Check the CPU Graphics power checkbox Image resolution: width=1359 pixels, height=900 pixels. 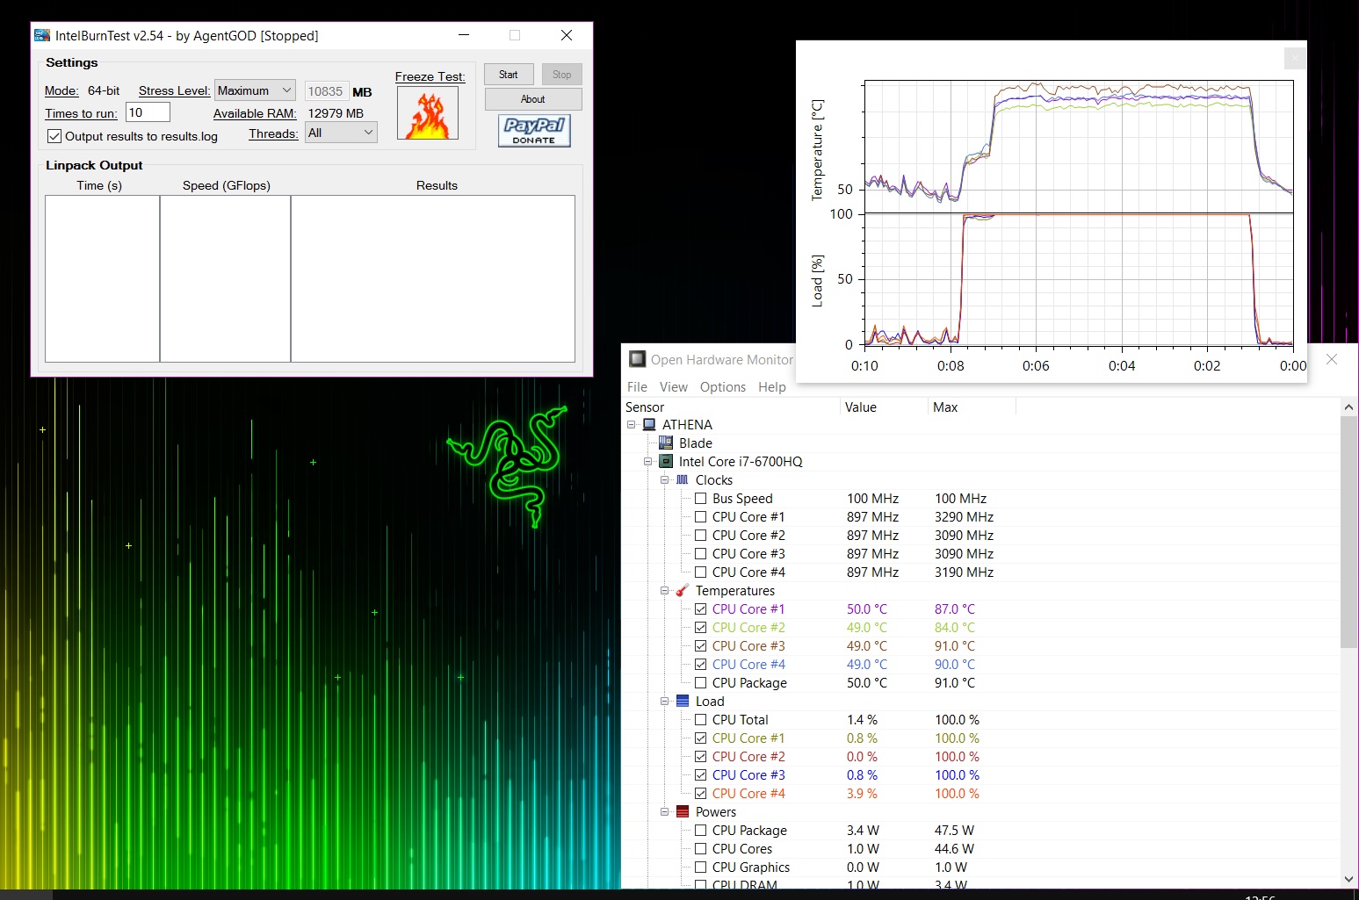(x=701, y=868)
